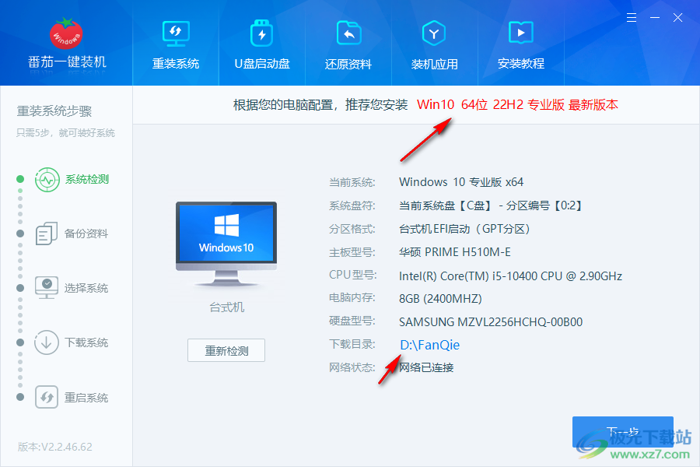Image resolution: width=700 pixels, height=467 pixels.
Task: Open the D:\FanQie download directory link
Action: pos(430,345)
